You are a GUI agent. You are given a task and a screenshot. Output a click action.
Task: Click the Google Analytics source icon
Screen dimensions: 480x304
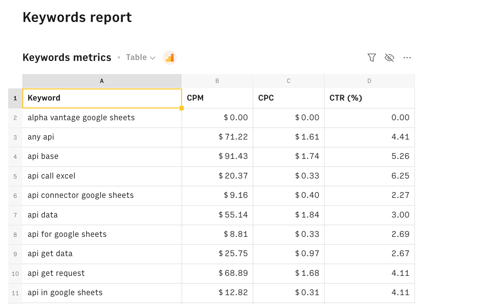(x=170, y=58)
